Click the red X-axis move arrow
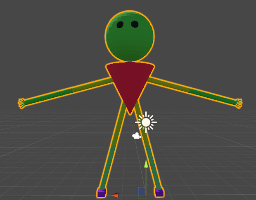 [115, 195]
